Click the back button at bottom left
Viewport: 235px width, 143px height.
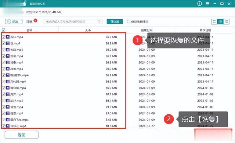tap(22, 135)
